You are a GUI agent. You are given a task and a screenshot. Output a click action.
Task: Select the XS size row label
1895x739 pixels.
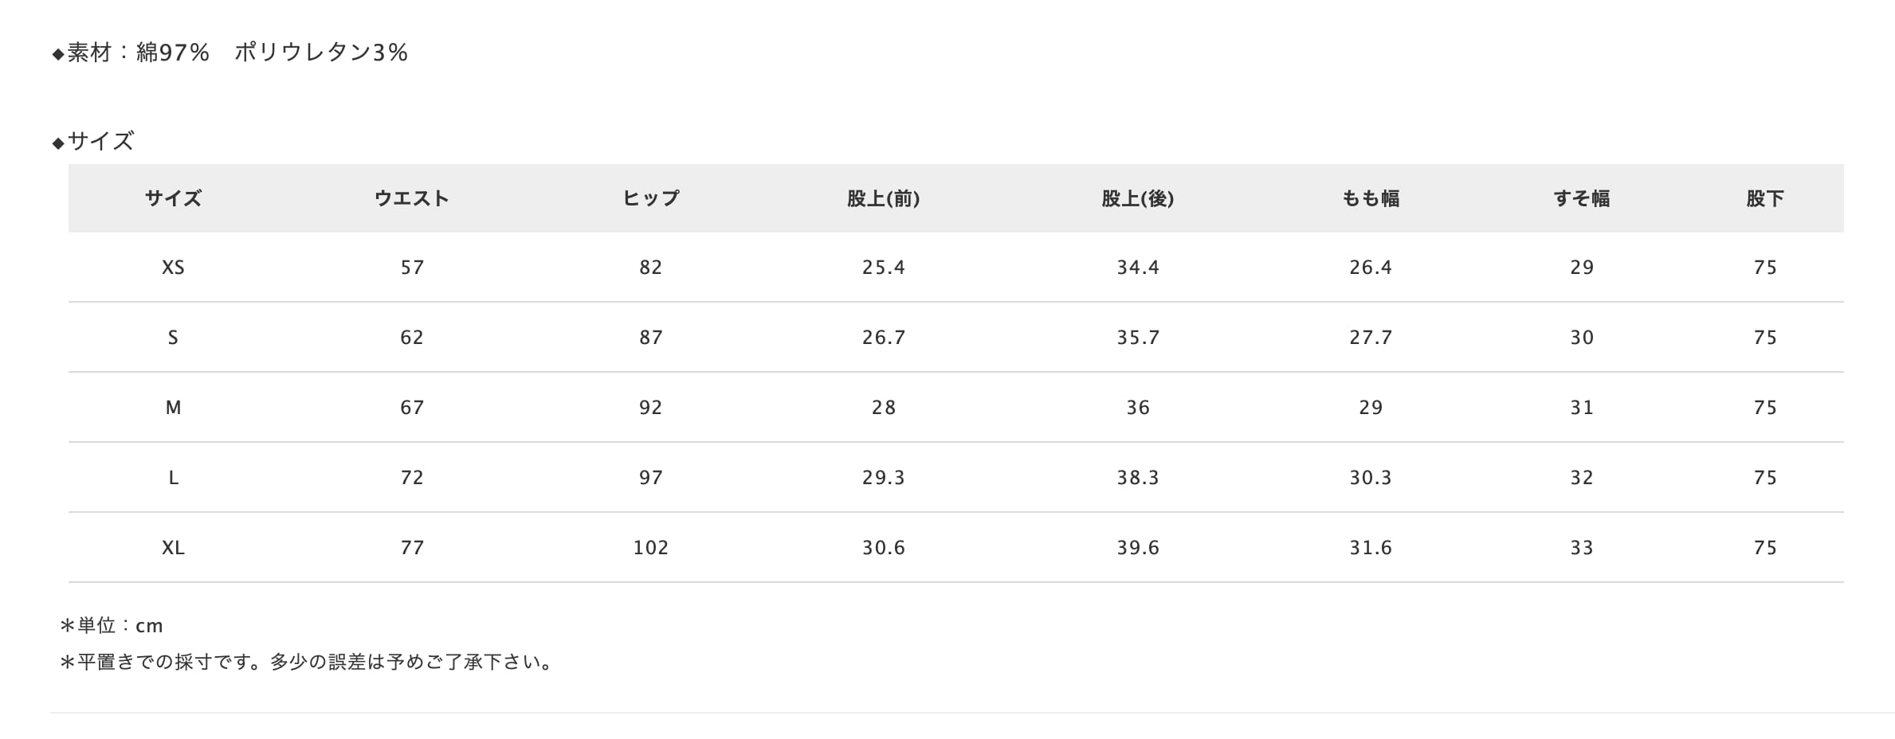pos(173,268)
